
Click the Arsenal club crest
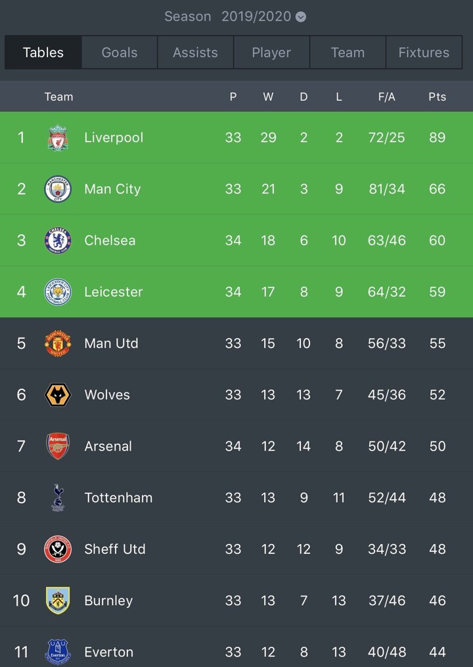58,446
